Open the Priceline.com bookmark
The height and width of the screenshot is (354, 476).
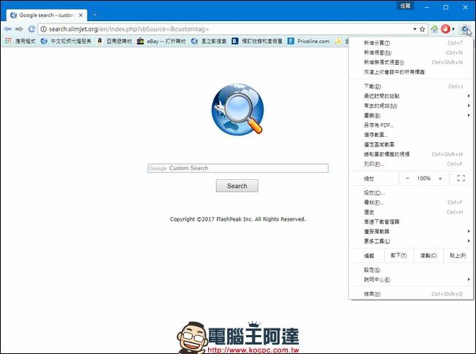[x=308, y=41]
